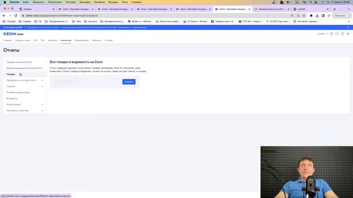This screenshot has height=198, width=353.
Task: Open the report period dropdown
Action: (67, 81)
